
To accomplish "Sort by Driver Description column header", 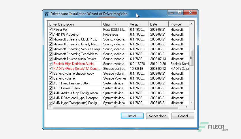I will coord(74,24).
